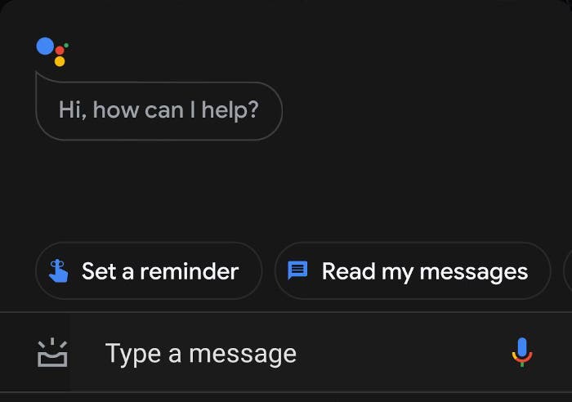Screen dimensions: 572x402
Task: Click the yellow dot in Assistant logo
Action: coord(60,61)
